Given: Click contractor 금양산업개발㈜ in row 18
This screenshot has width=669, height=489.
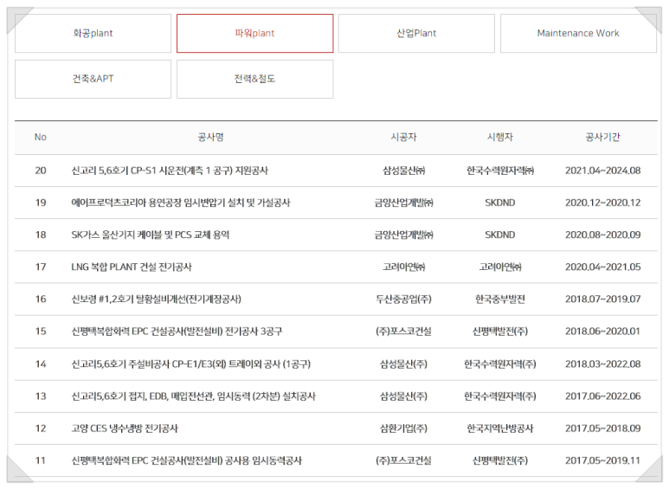Looking at the screenshot, I should (403, 235).
